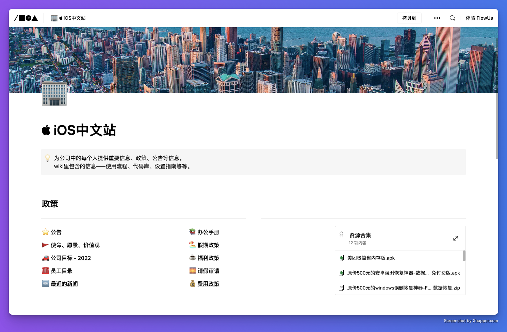Click the lightbulb icon in the callout block
Viewport: 507px width, 332px height.
pos(47,158)
